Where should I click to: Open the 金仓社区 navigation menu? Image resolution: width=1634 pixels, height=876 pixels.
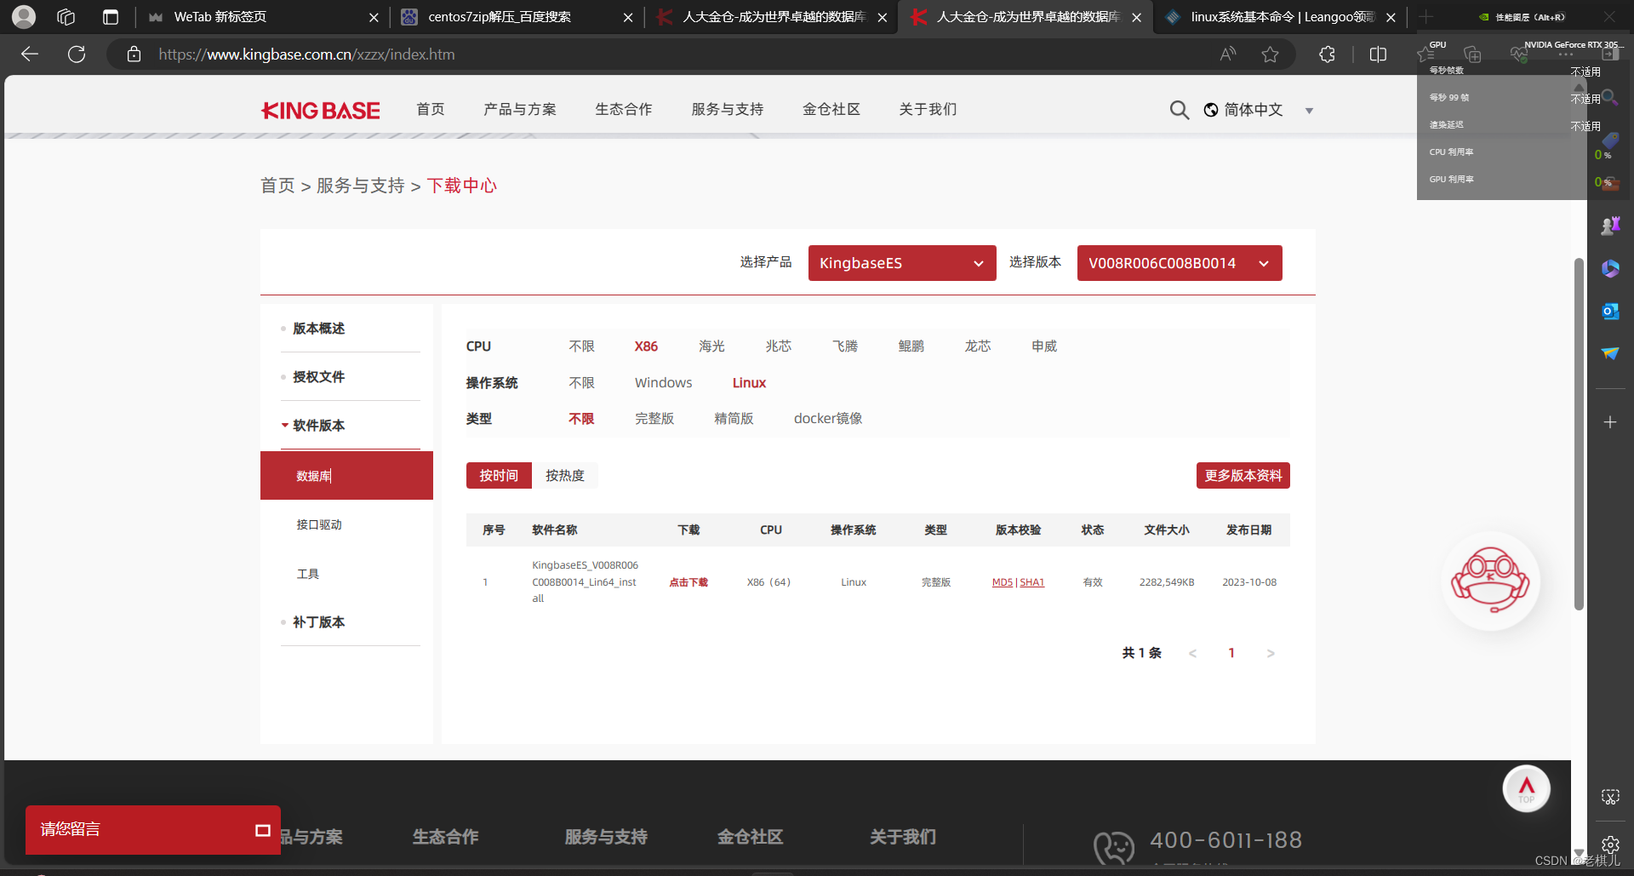831,109
